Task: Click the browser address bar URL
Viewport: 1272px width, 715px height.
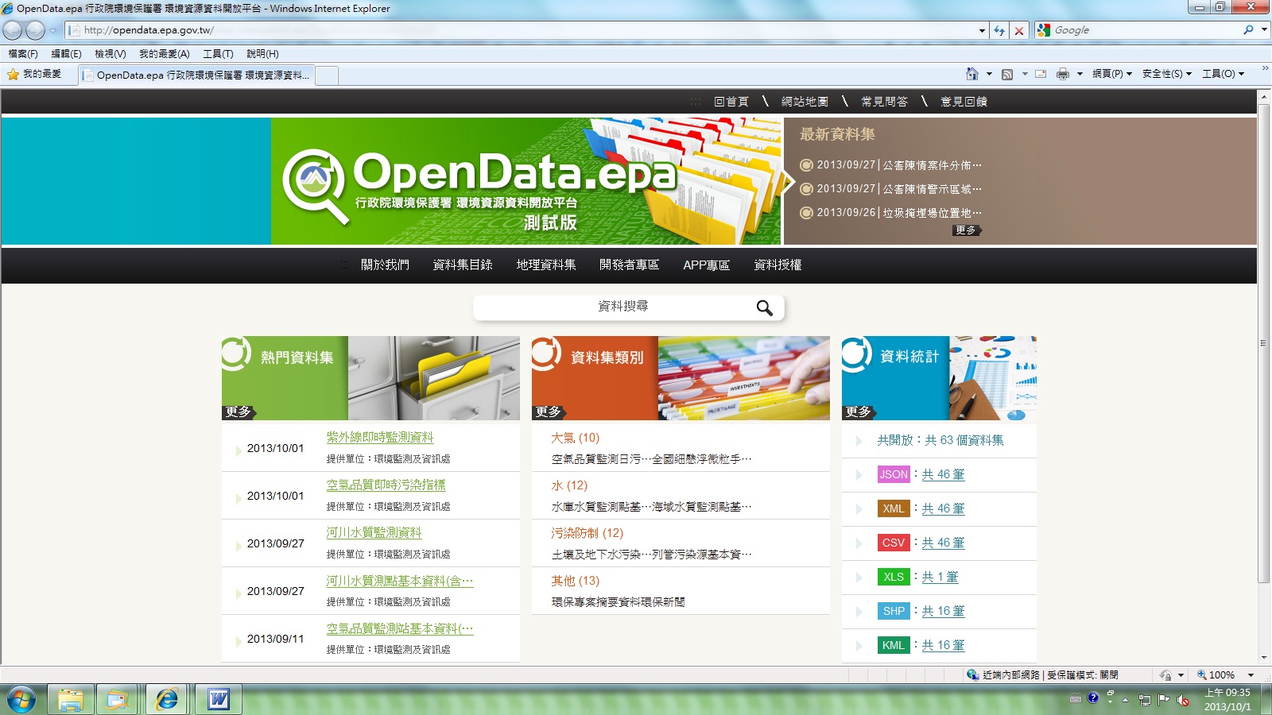Action: click(x=149, y=30)
